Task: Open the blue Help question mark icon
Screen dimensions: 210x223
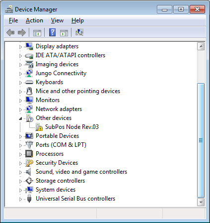Action: click(52, 32)
